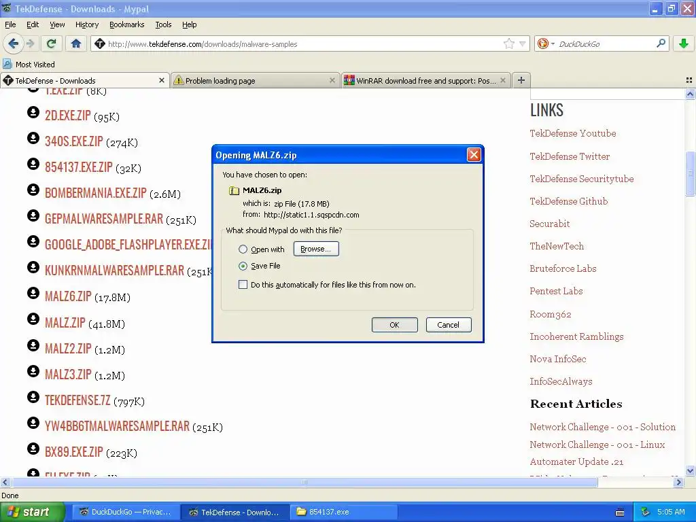Click download icon beside BX89.EXE.ZIP

pyautogui.click(x=33, y=449)
